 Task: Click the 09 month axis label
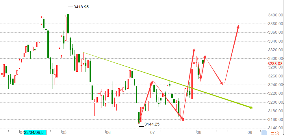click(250, 132)
